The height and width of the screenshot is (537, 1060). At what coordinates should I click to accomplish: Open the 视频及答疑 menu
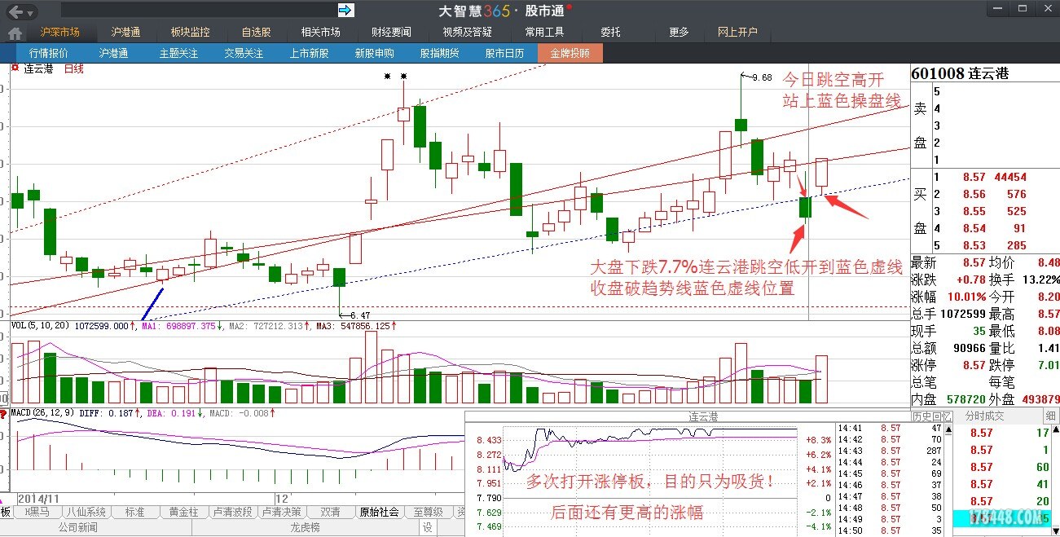[x=467, y=33]
